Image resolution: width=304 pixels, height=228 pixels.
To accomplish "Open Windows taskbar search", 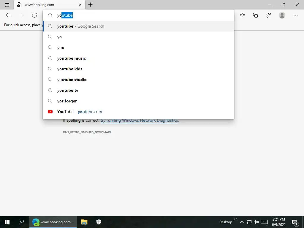I will click(21, 222).
